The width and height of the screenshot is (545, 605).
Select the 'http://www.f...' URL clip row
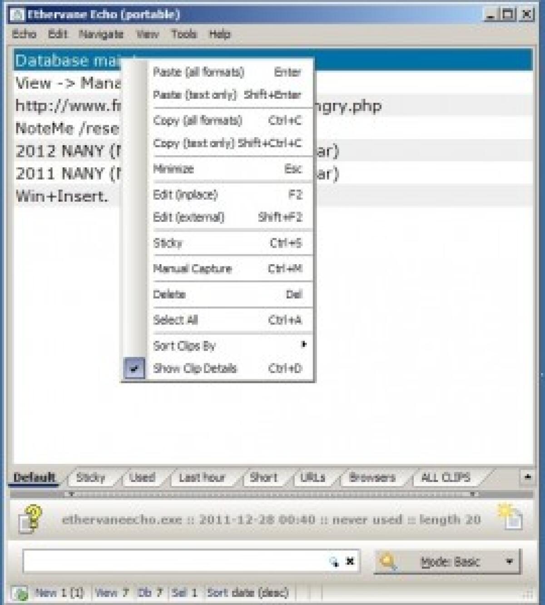pos(273,106)
